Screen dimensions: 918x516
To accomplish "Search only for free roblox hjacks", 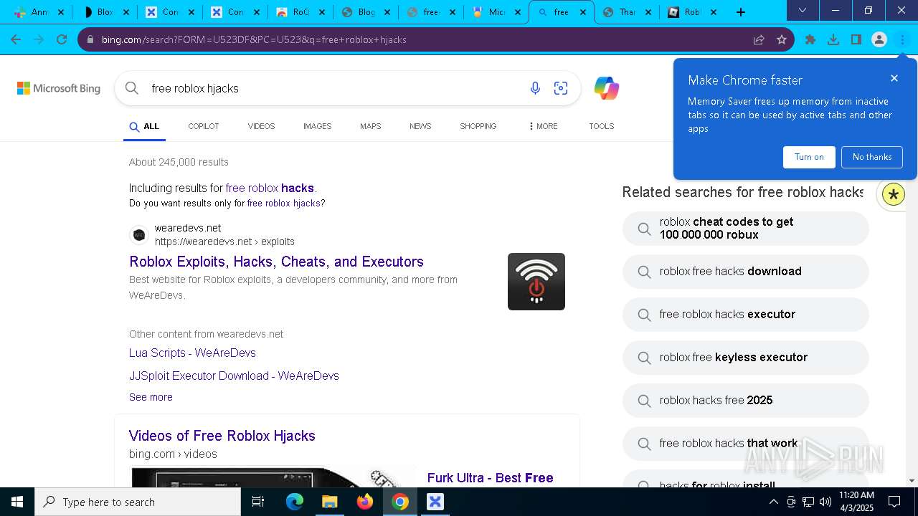I will pyautogui.click(x=283, y=204).
